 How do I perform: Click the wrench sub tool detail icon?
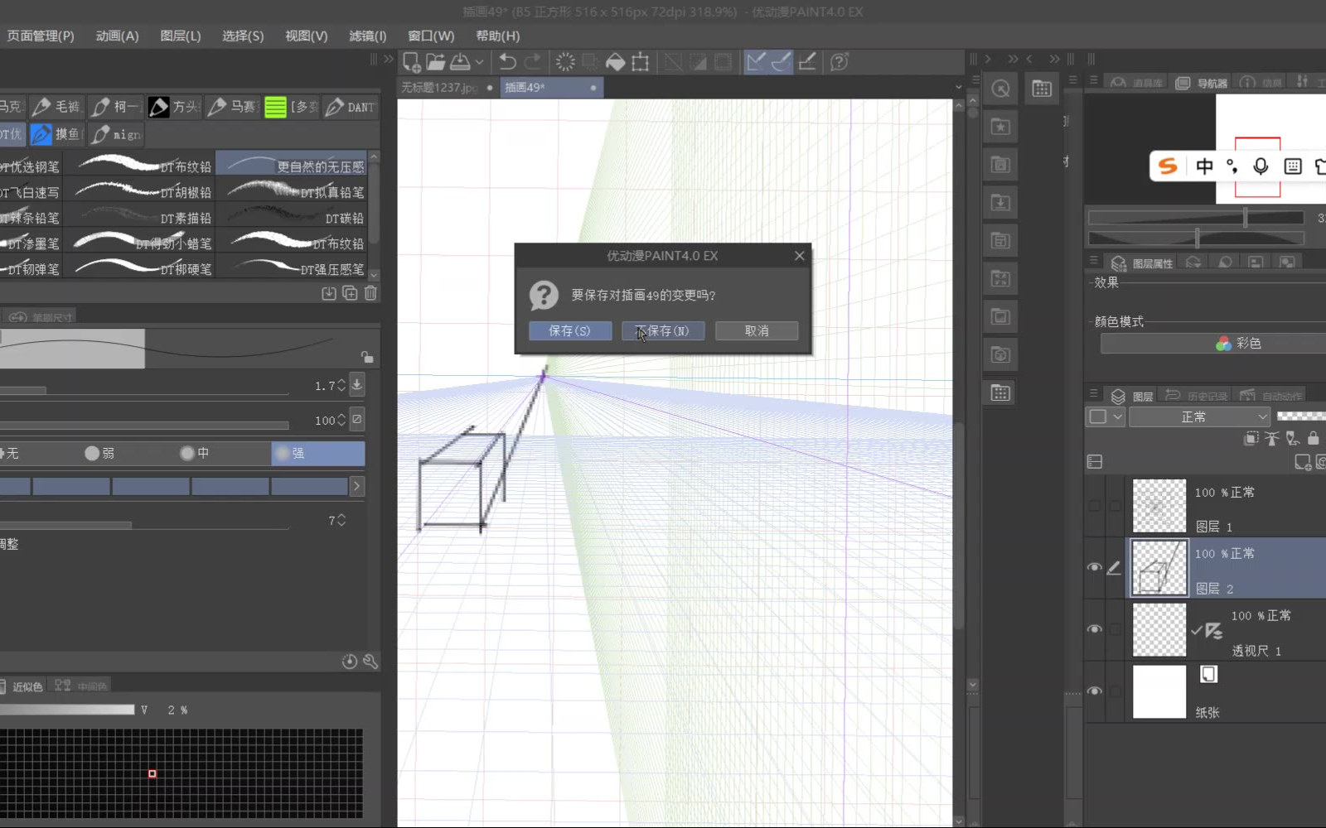point(370,662)
